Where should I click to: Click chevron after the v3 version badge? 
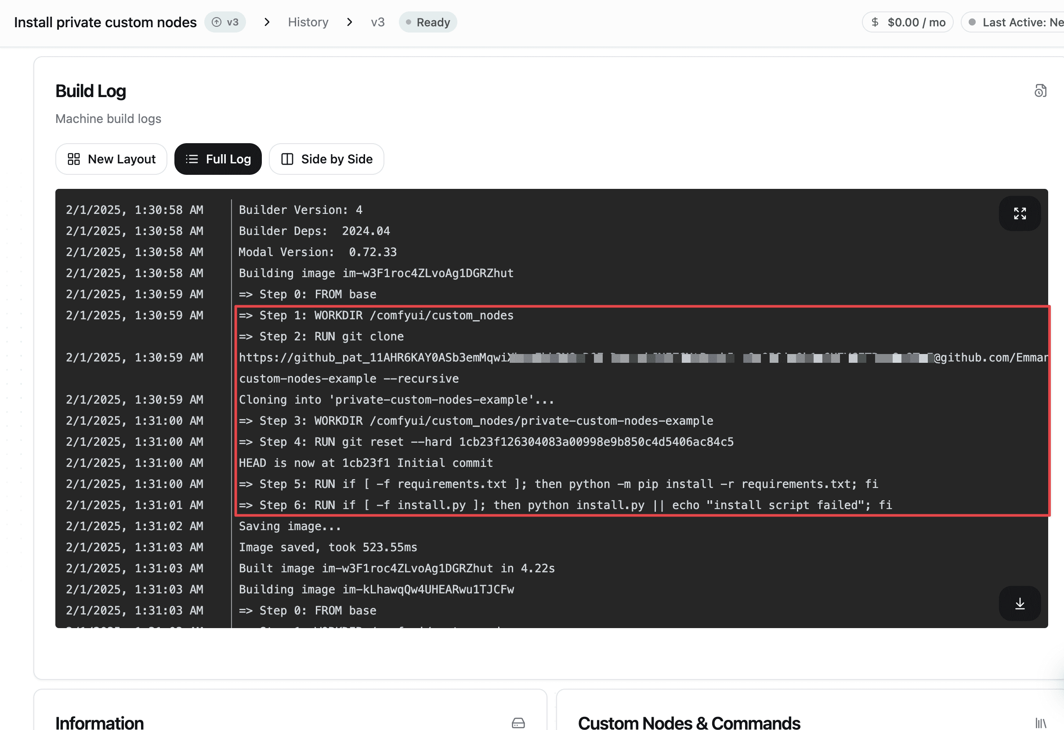pyautogui.click(x=267, y=22)
